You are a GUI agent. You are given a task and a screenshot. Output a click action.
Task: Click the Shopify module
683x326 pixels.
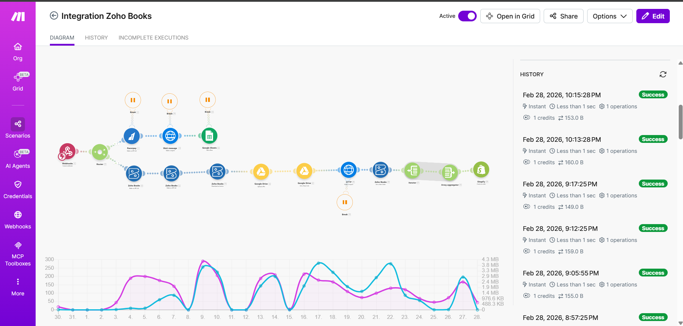pos(481,170)
